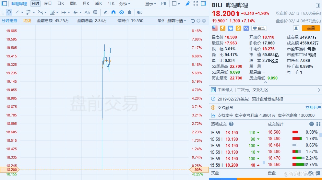Select the move crosshair cursor tool
The width and height of the screenshot is (322, 180).
(9, 12)
